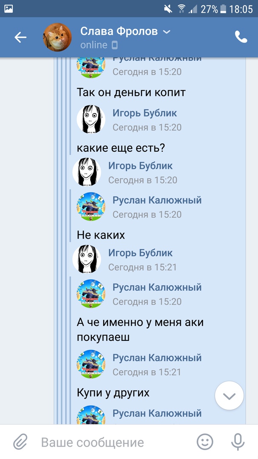Tap the microphone to record voice message
The width and height of the screenshot is (258, 459).
click(238, 442)
